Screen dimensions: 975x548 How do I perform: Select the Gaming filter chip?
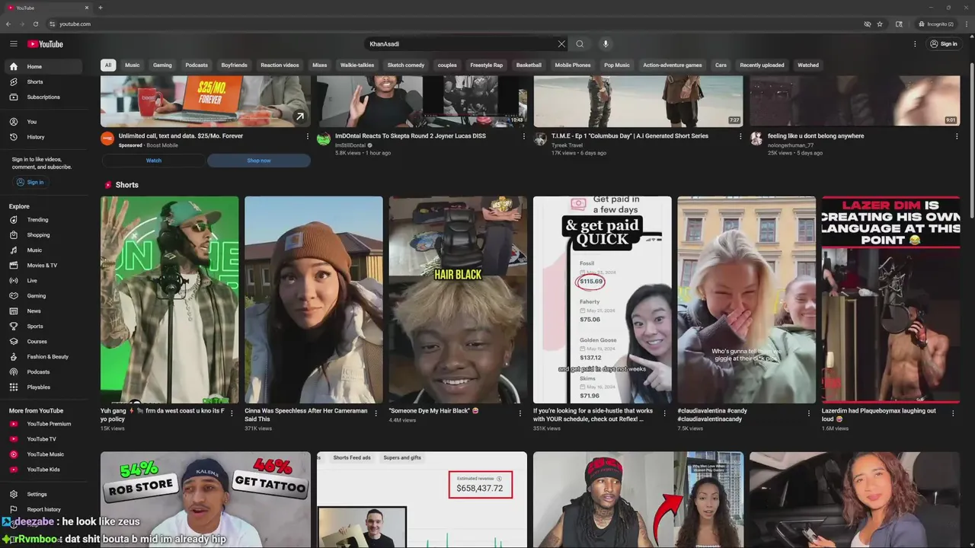[162, 65]
